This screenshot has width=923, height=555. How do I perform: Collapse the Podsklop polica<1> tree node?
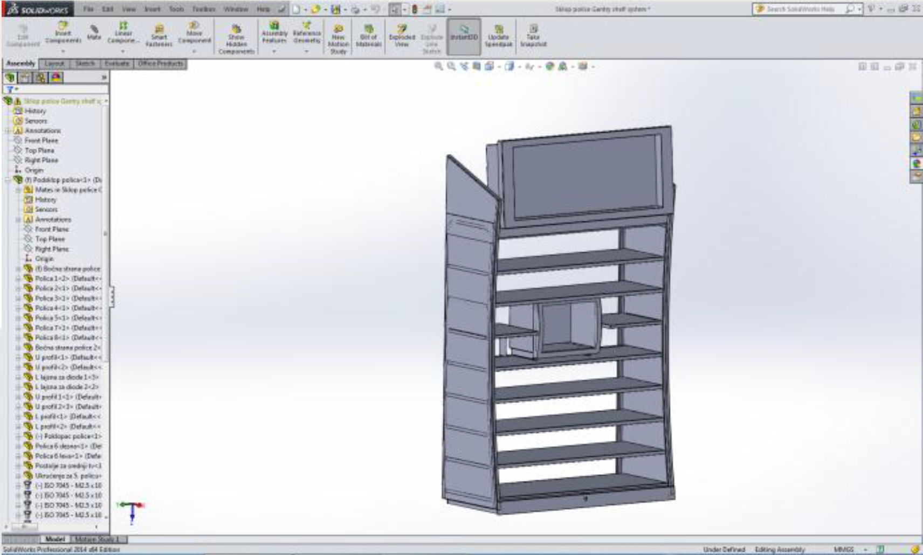pos(8,180)
